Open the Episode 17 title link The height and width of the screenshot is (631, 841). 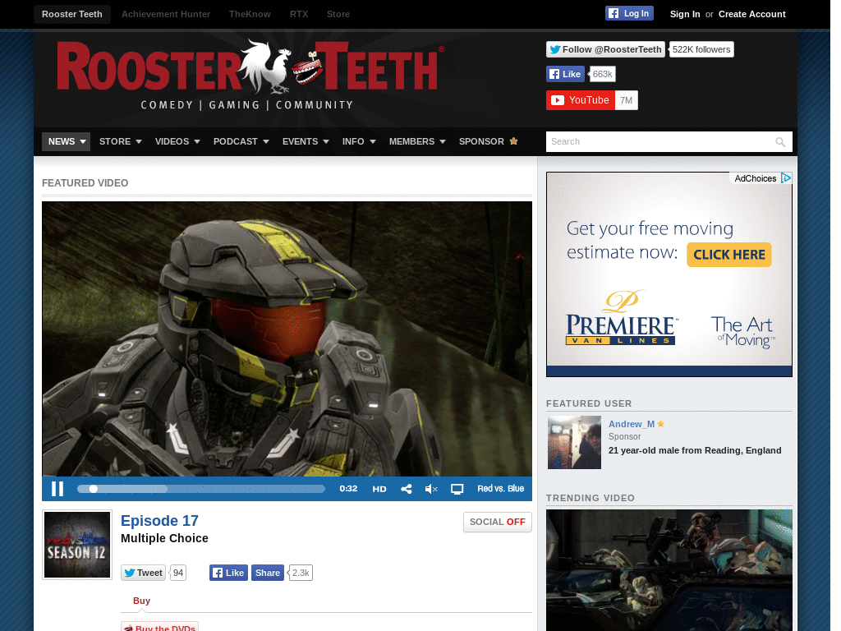(x=159, y=521)
